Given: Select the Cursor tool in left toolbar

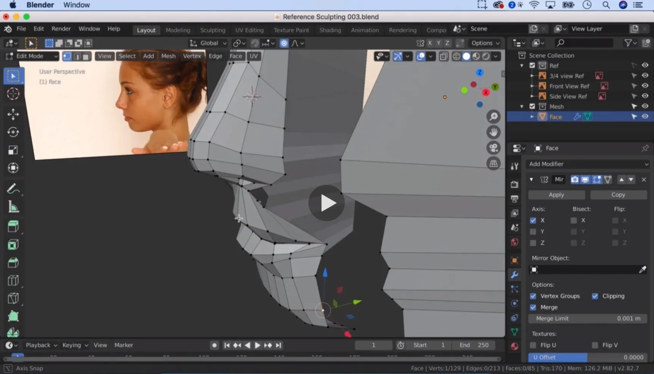Looking at the screenshot, I should coord(13,94).
